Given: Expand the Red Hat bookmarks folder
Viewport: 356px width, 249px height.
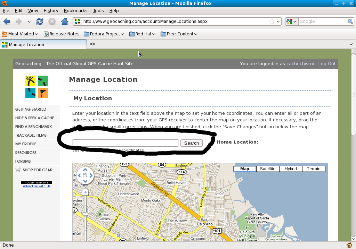Looking at the screenshot, I should tap(142, 34).
